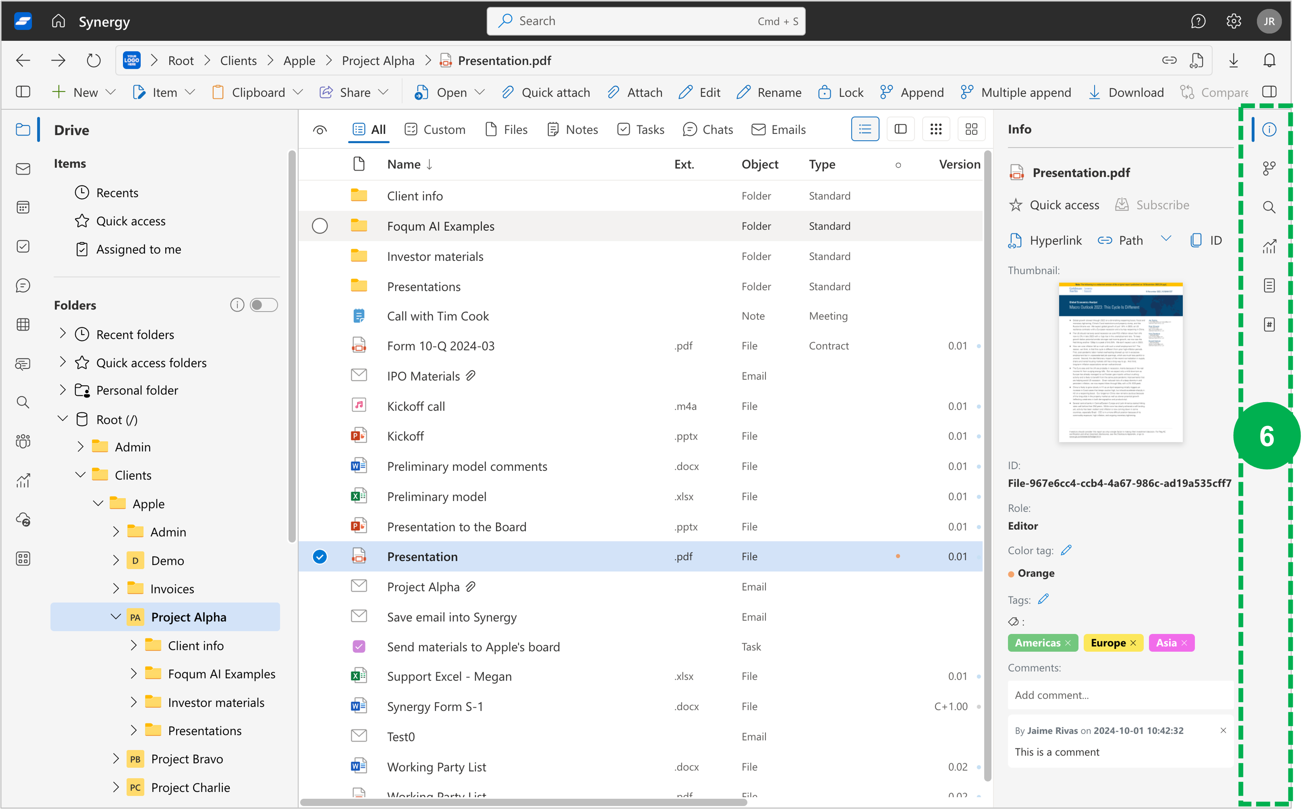Collapse the Project Alpha tree node
1302x809 pixels.
(115, 616)
